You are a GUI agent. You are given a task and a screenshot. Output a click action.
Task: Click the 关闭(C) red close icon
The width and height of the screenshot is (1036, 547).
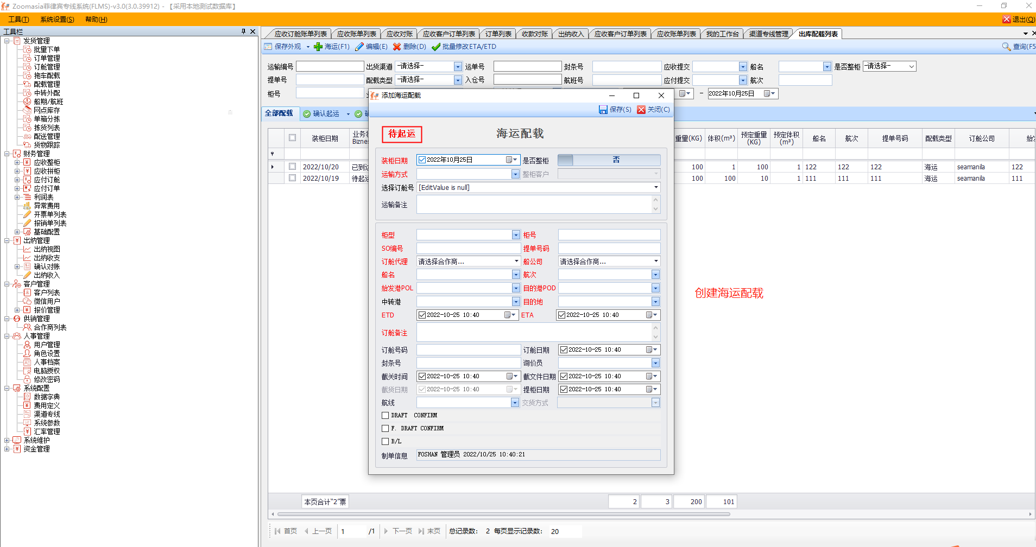click(641, 110)
